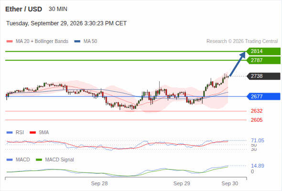Click the Sep 28 date axis label
The width and height of the screenshot is (282, 191).
pos(99,183)
